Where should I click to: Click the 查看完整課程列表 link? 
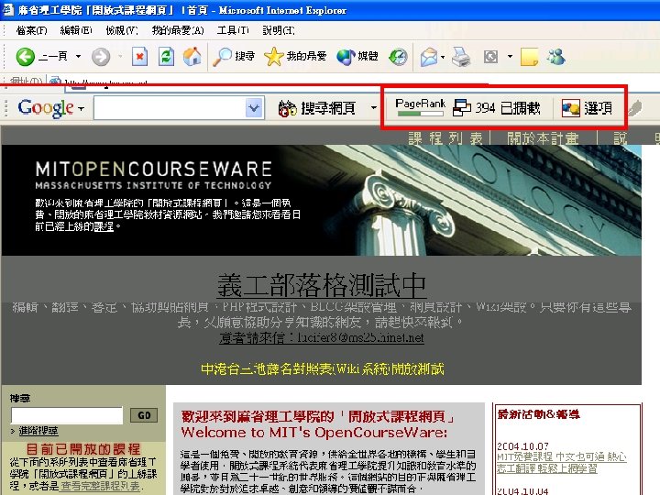pyautogui.click(x=100, y=486)
